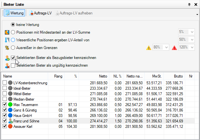Open the 50% dropdown
Image resolution: width=200 pixels, height=140 pixels.
tap(192, 40)
